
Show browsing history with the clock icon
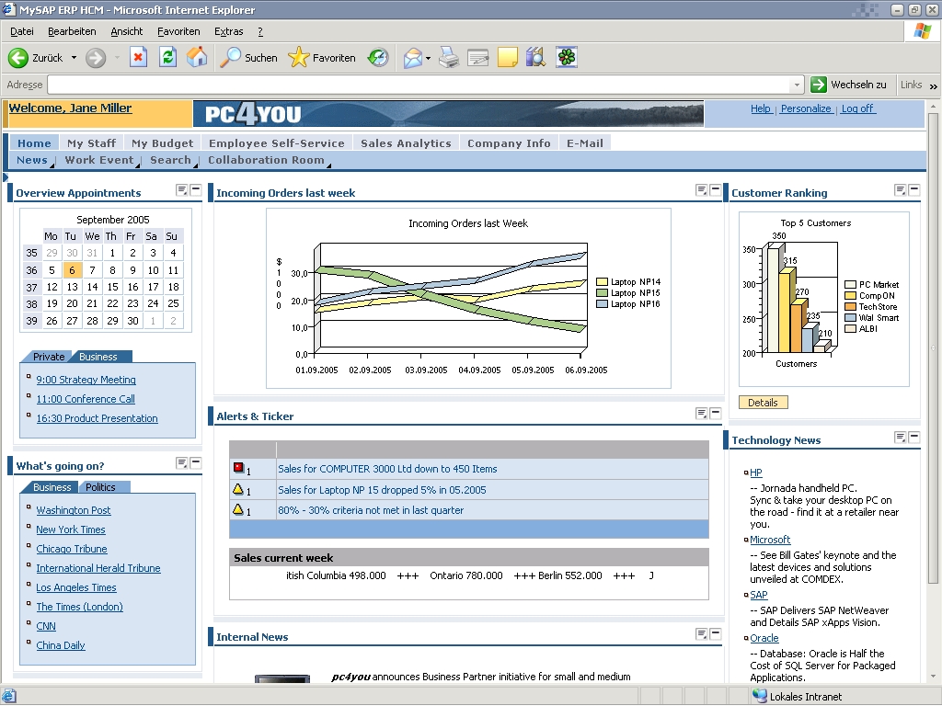coord(378,58)
